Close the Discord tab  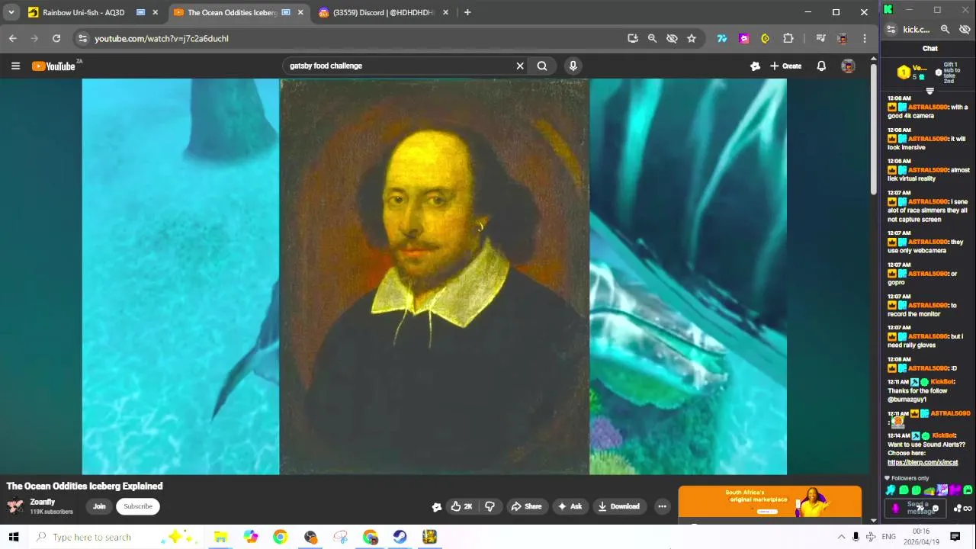click(445, 12)
